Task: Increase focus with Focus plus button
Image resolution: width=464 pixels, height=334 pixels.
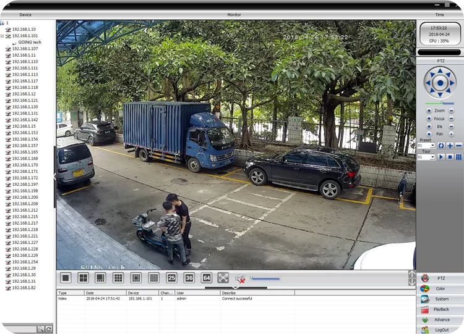Action: [429, 119]
